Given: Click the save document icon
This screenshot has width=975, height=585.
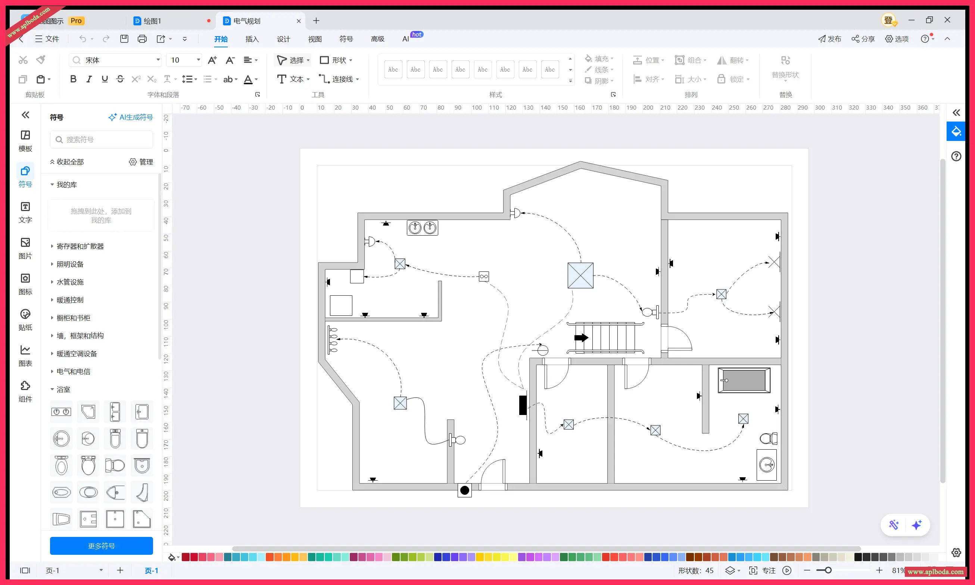Looking at the screenshot, I should (124, 39).
